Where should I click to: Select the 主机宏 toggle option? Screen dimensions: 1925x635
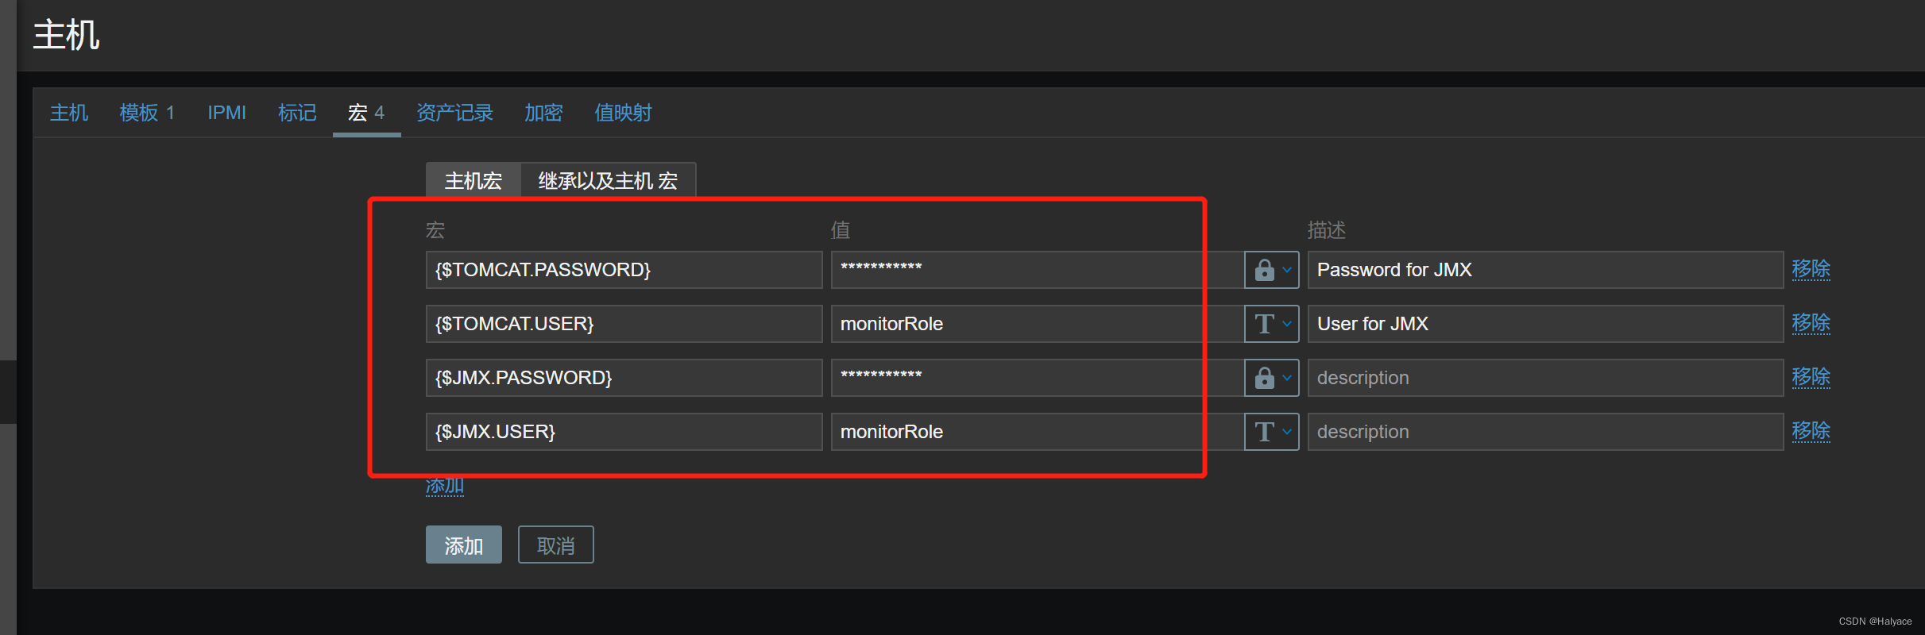[474, 181]
